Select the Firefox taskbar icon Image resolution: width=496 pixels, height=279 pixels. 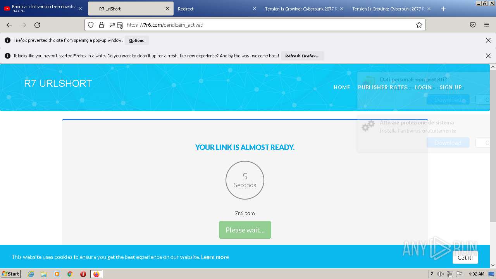tap(96, 274)
